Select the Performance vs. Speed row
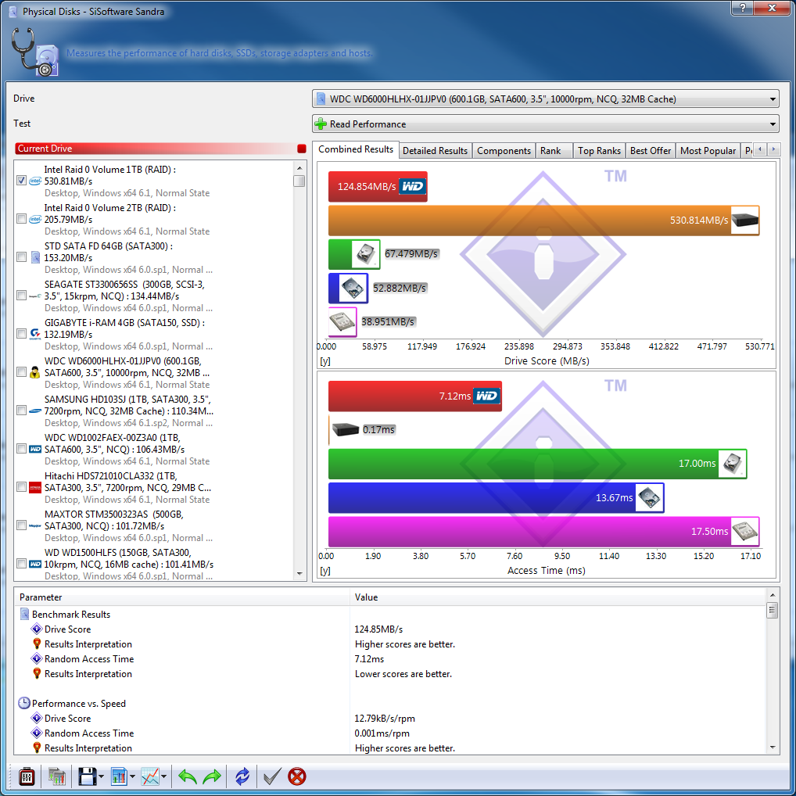Screen dimensions: 796x796 [390, 704]
